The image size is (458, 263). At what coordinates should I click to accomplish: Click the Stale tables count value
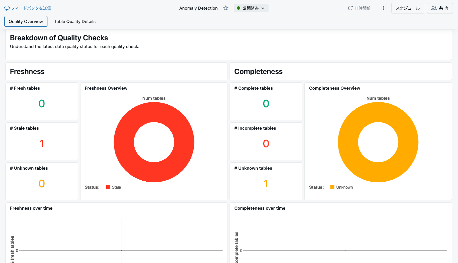pyautogui.click(x=42, y=144)
